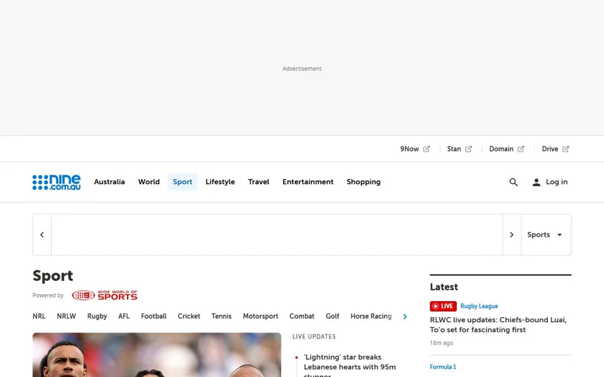
Task: Open the Sports dropdown
Action: pos(546,234)
